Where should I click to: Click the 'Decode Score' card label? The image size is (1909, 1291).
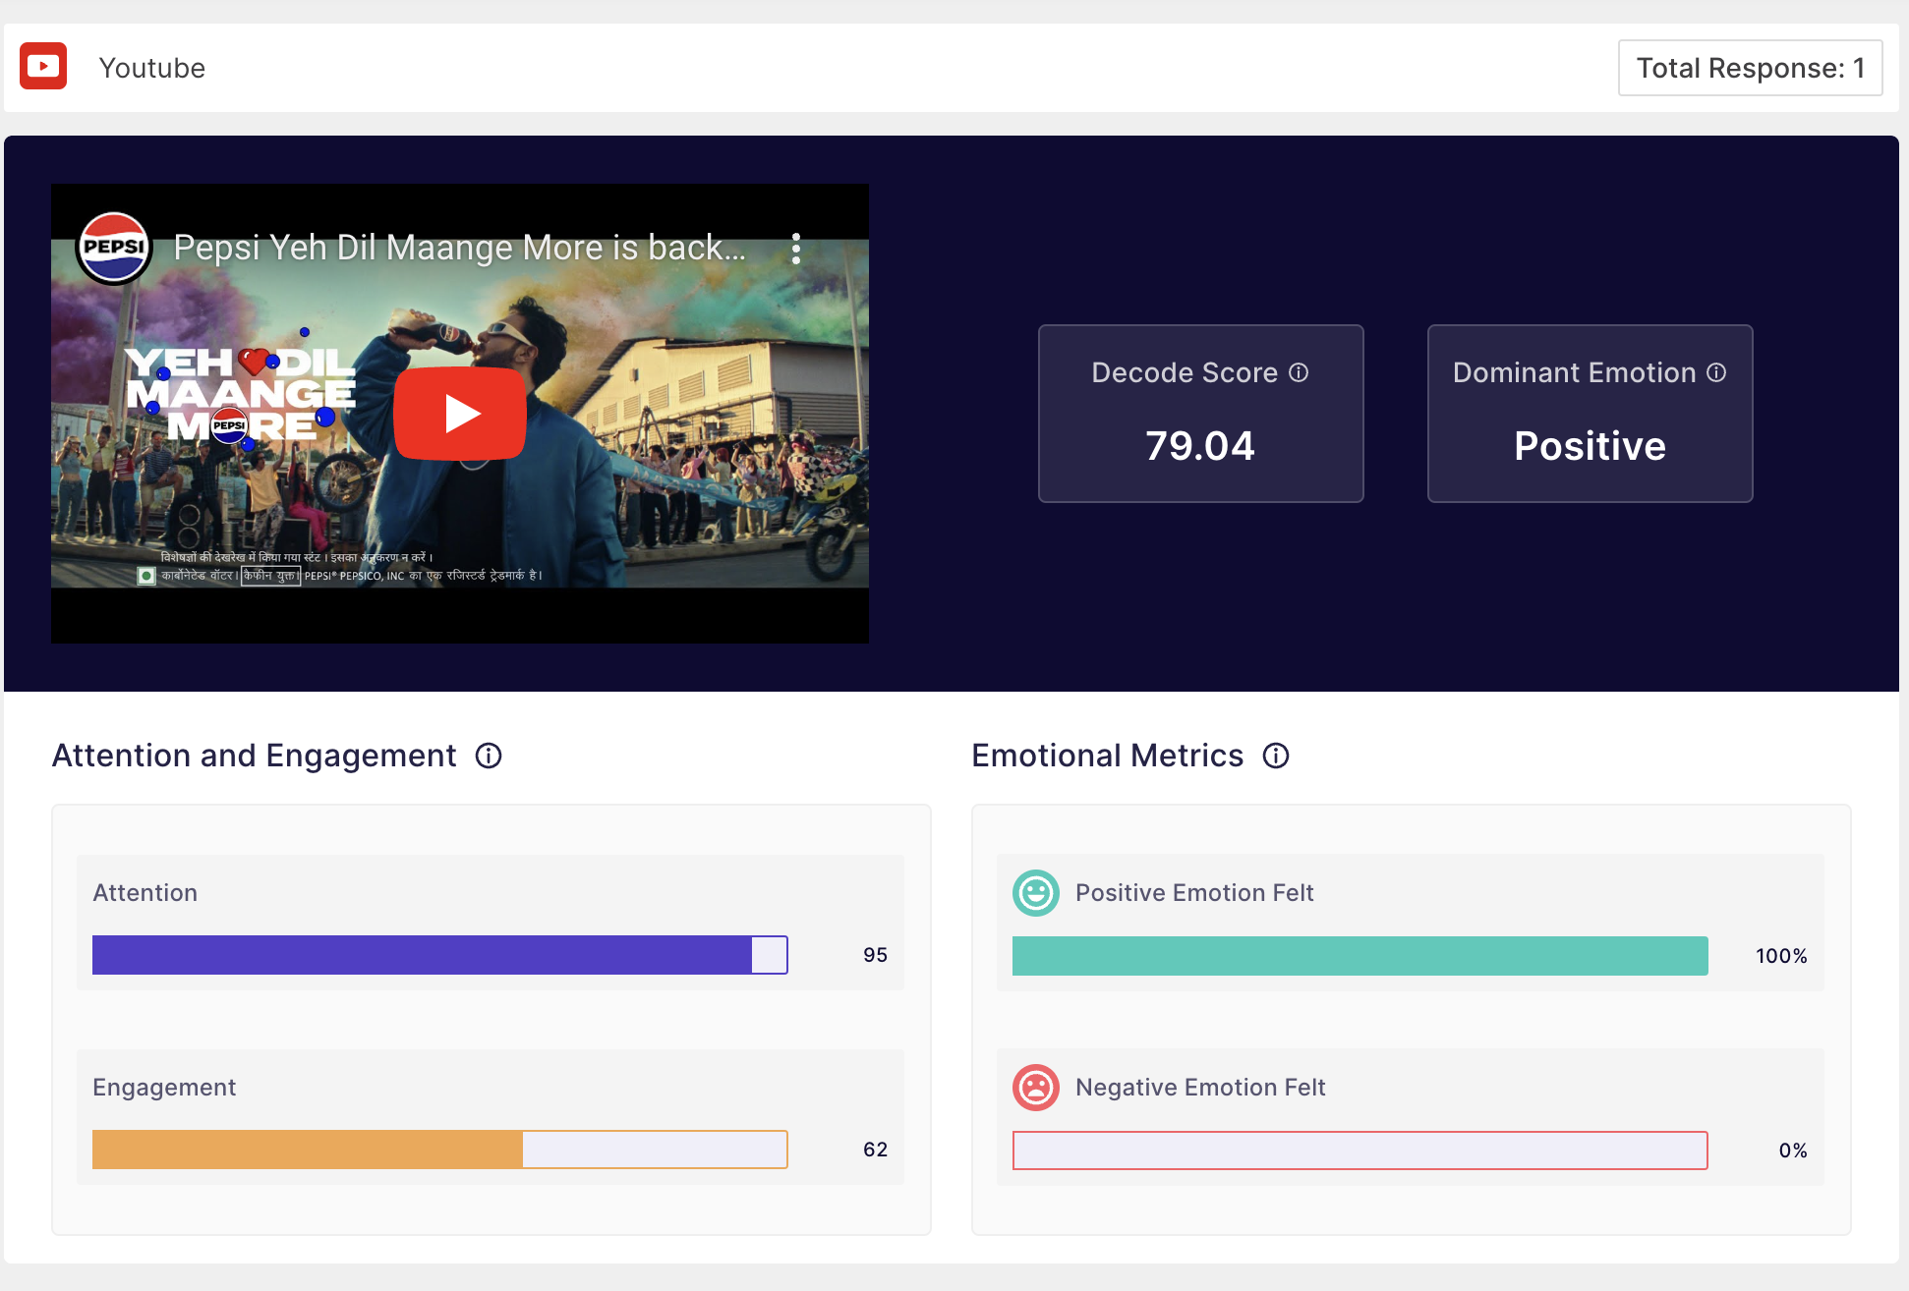pyautogui.click(x=1185, y=372)
